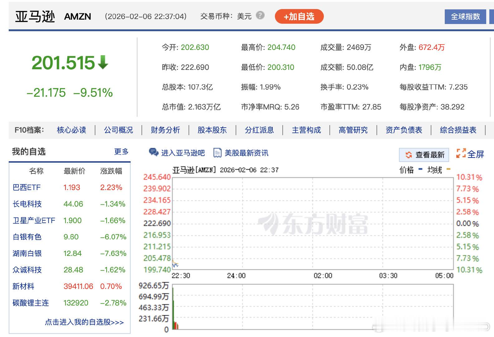This screenshot has width=494, height=337.
Task: Open 长电科技 in the watchlist
Action: point(27,204)
